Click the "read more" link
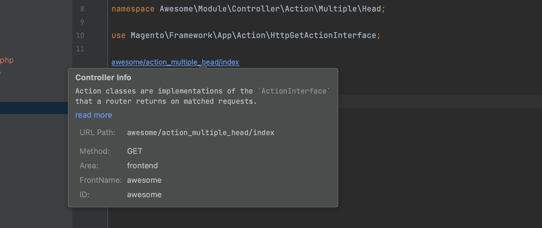Screen dimensions: 542x228 click(93, 115)
